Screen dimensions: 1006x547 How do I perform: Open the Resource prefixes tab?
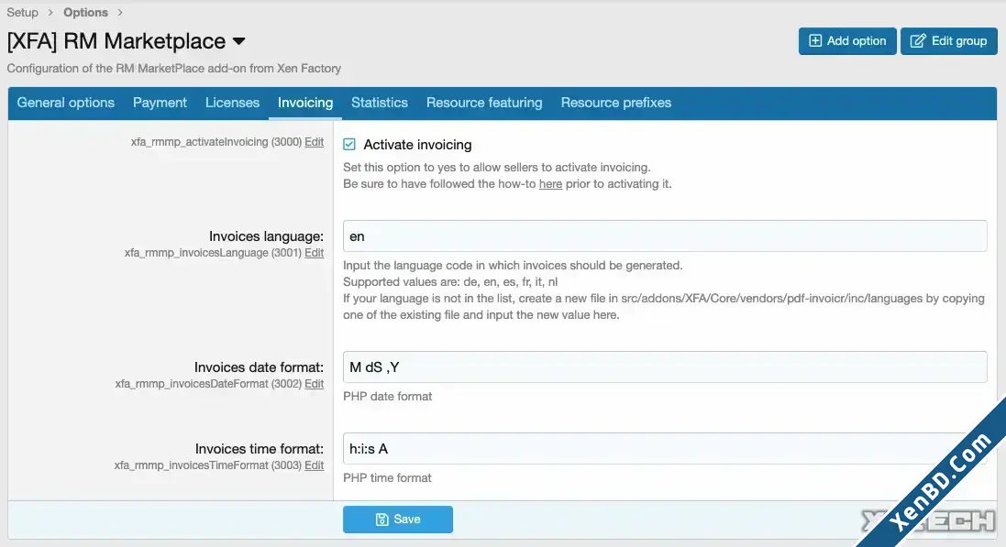pos(616,103)
